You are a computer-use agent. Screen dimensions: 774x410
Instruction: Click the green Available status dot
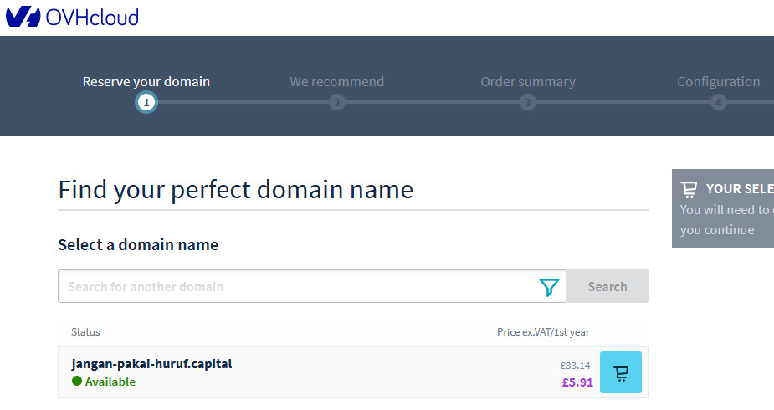[76, 381]
